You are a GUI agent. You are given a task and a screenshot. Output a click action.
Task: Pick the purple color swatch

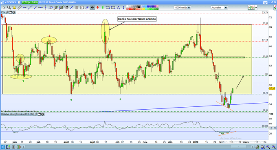pyautogui.click(x=155, y=7)
